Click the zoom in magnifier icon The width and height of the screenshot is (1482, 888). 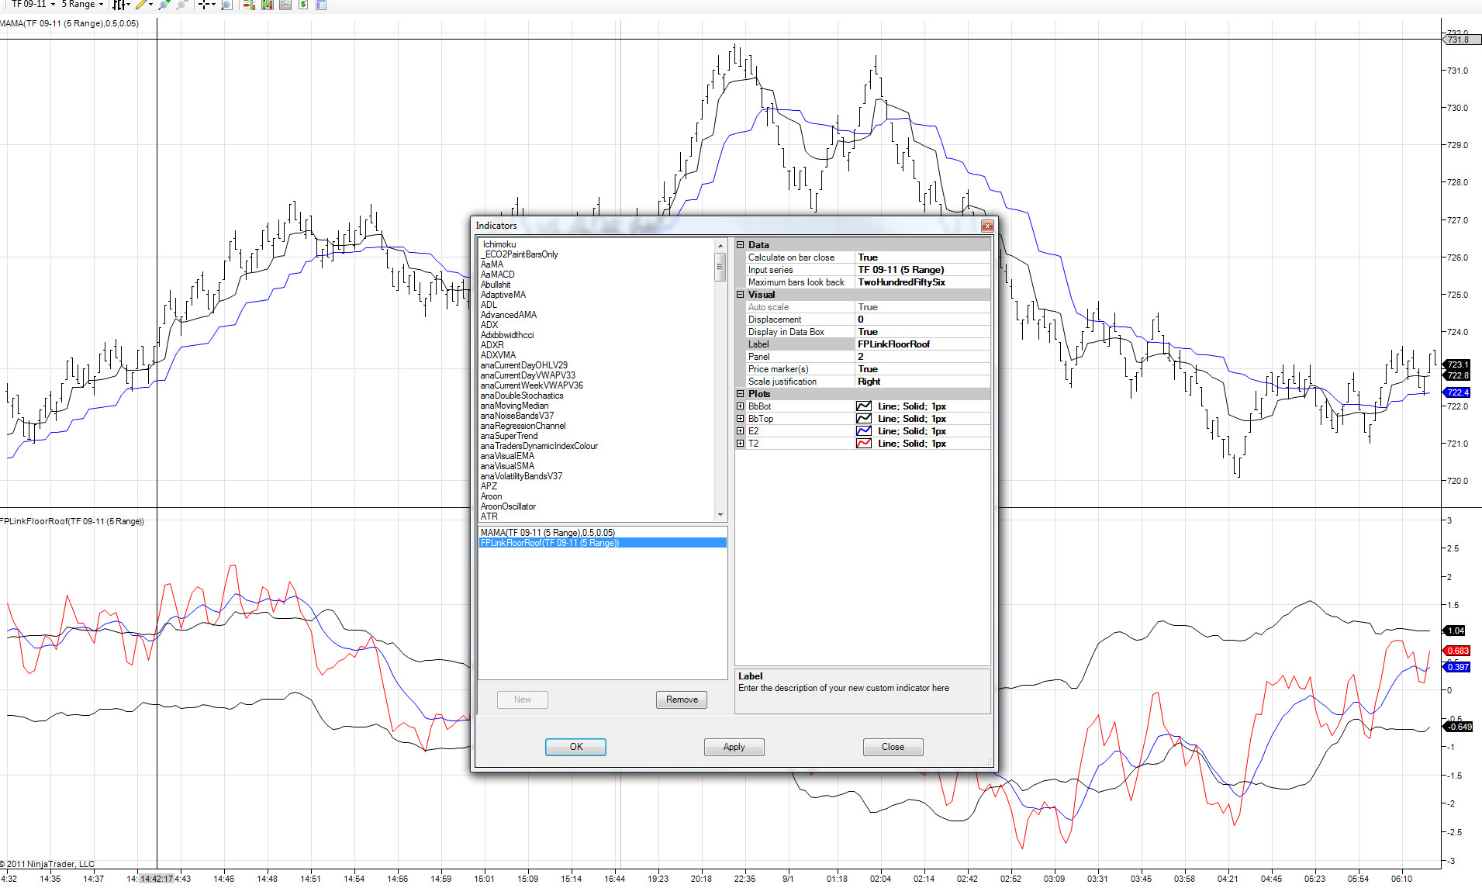coord(164,5)
